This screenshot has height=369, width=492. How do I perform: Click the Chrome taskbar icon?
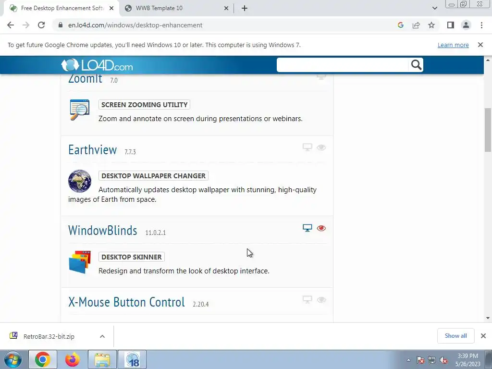[x=43, y=359]
